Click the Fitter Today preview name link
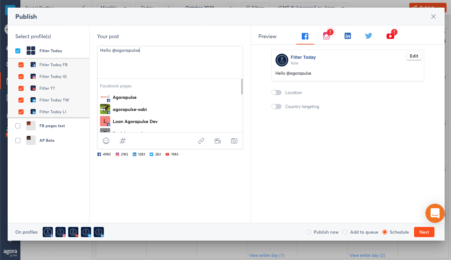The image size is (451, 260). (x=303, y=58)
